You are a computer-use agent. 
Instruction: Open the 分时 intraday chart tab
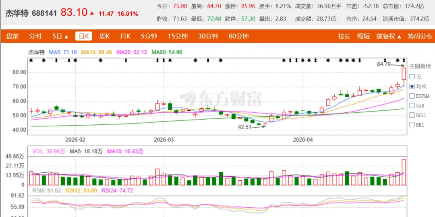point(35,36)
